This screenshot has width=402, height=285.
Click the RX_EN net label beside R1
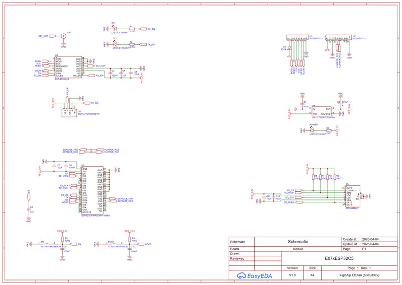pyautogui.click(x=151, y=29)
